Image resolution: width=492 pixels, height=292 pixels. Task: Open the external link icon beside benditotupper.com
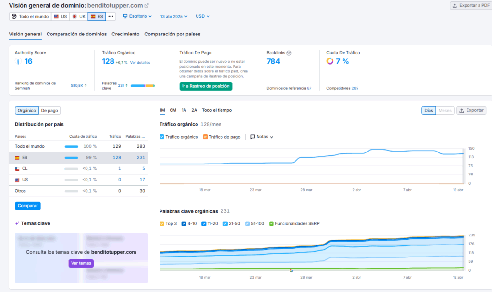(x=147, y=6)
